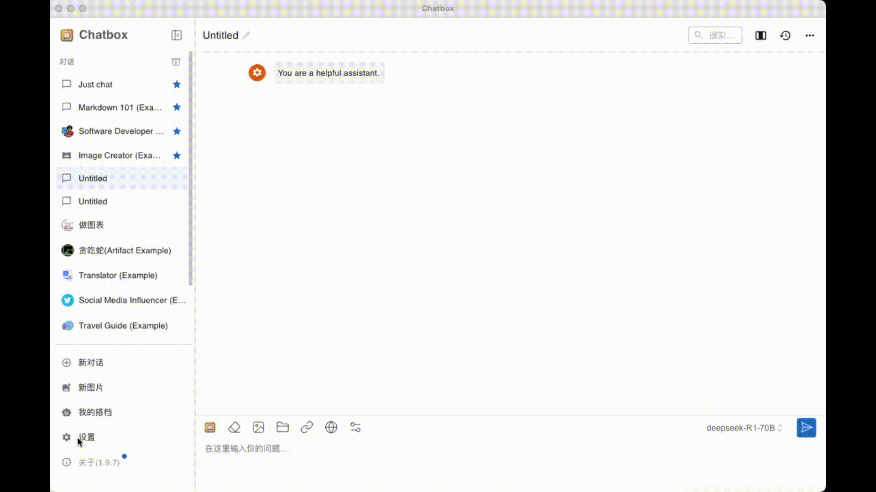Click the snake avatar of 贪吃蛇 conversation

68,250
